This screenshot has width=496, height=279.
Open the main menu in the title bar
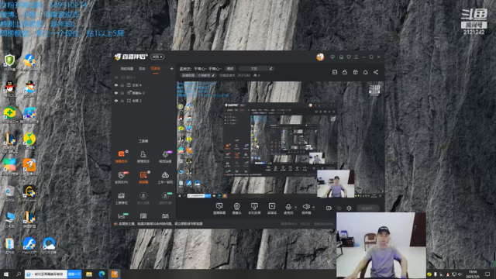[356, 57]
